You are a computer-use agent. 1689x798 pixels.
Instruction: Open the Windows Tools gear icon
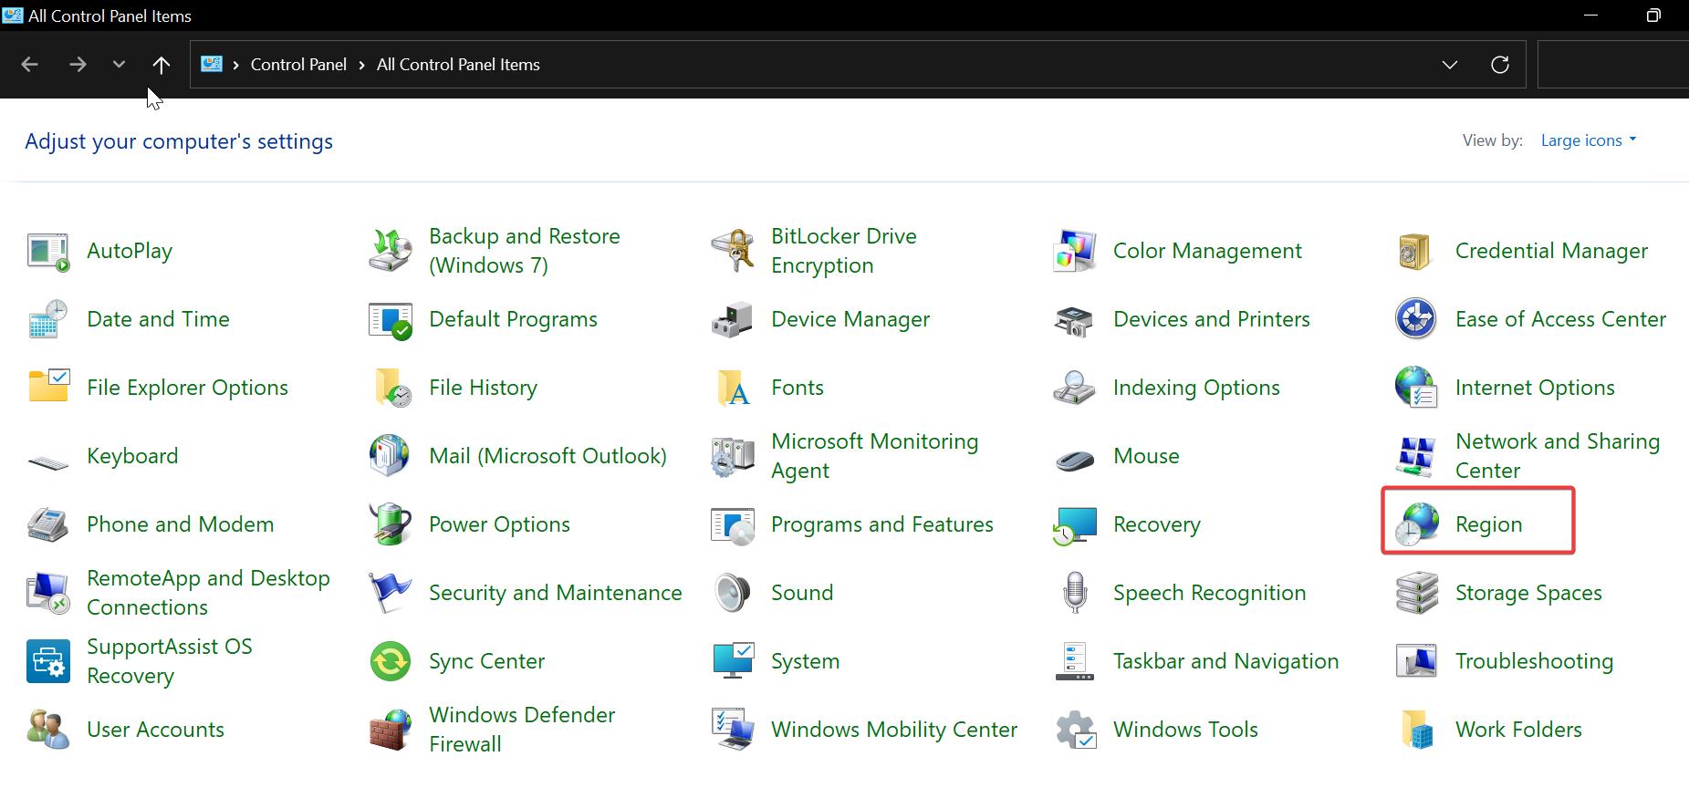(1075, 730)
